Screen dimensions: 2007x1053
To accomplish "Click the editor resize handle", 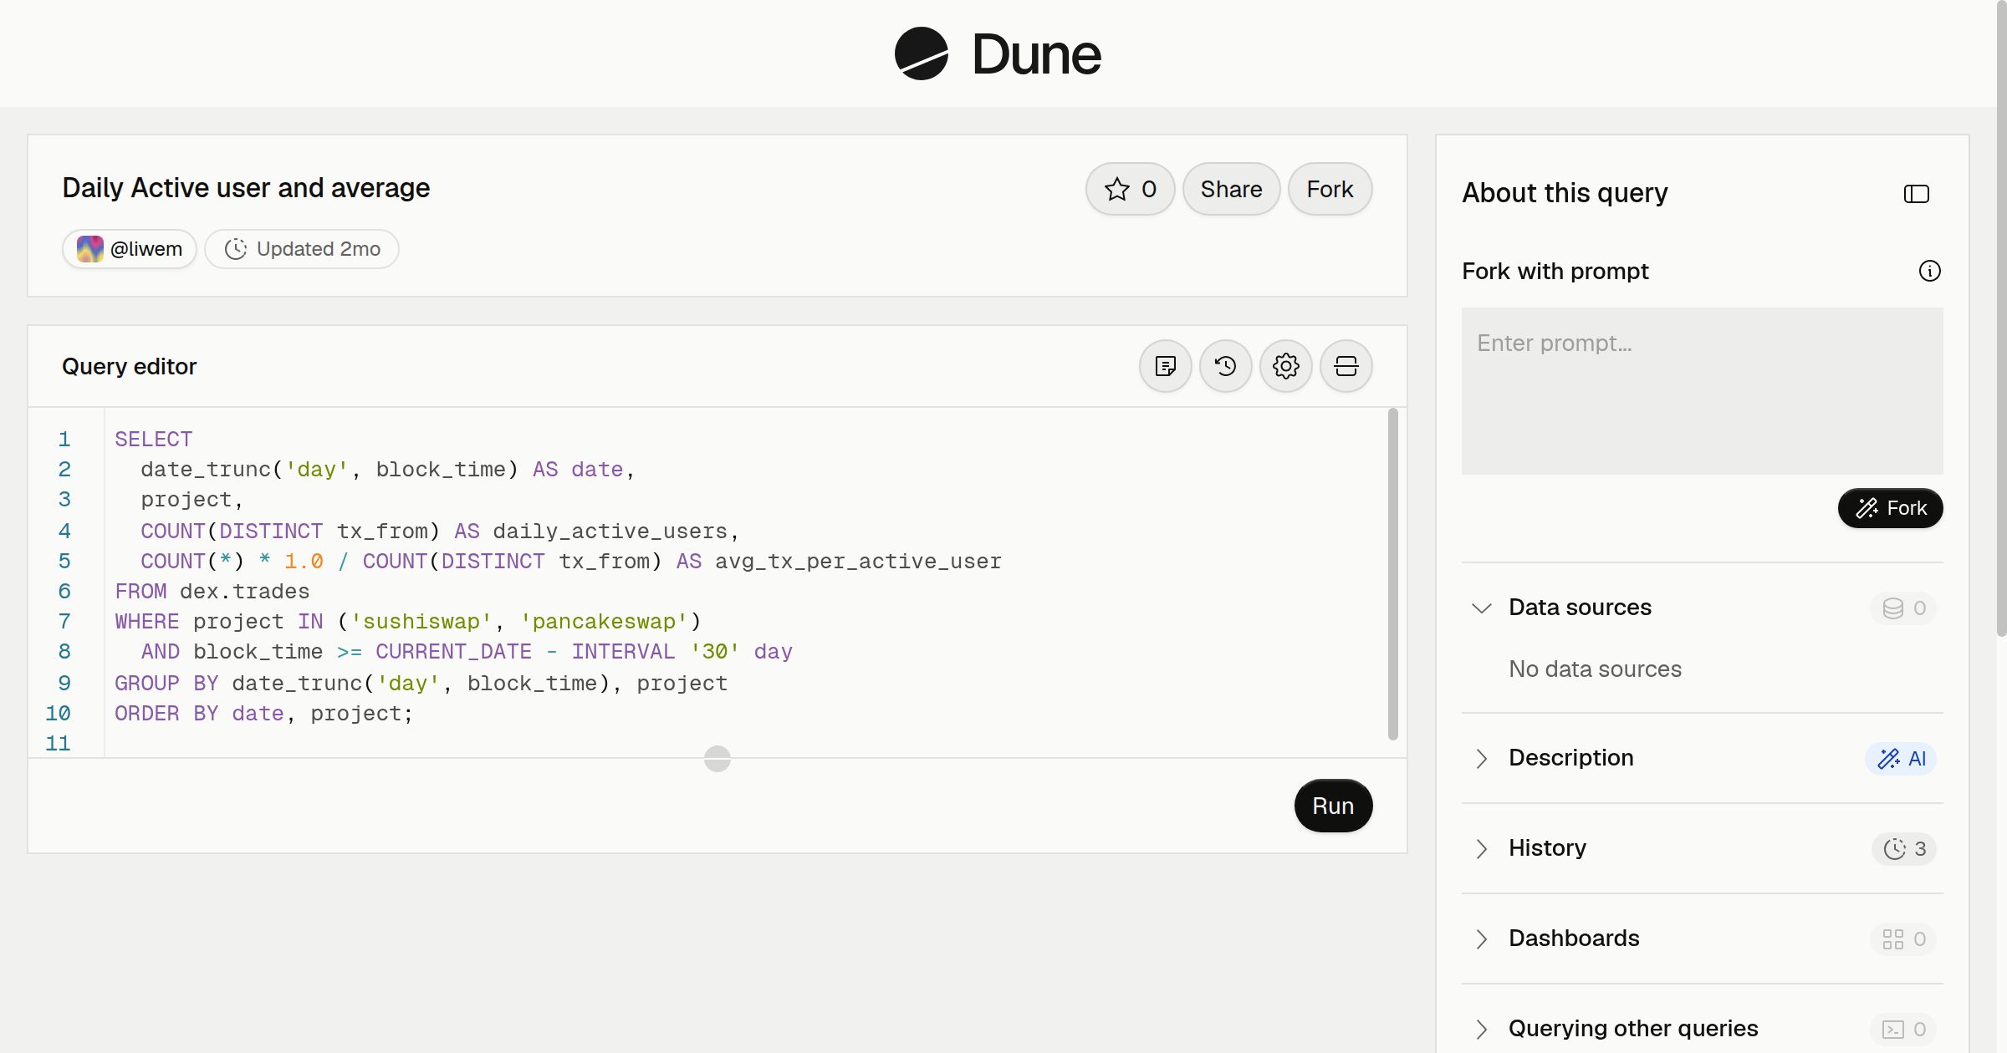I will pyautogui.click(x=718, y=759).
